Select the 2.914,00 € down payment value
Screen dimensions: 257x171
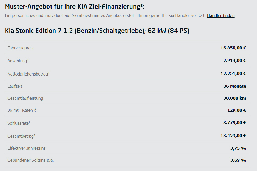tap(235, 60)
